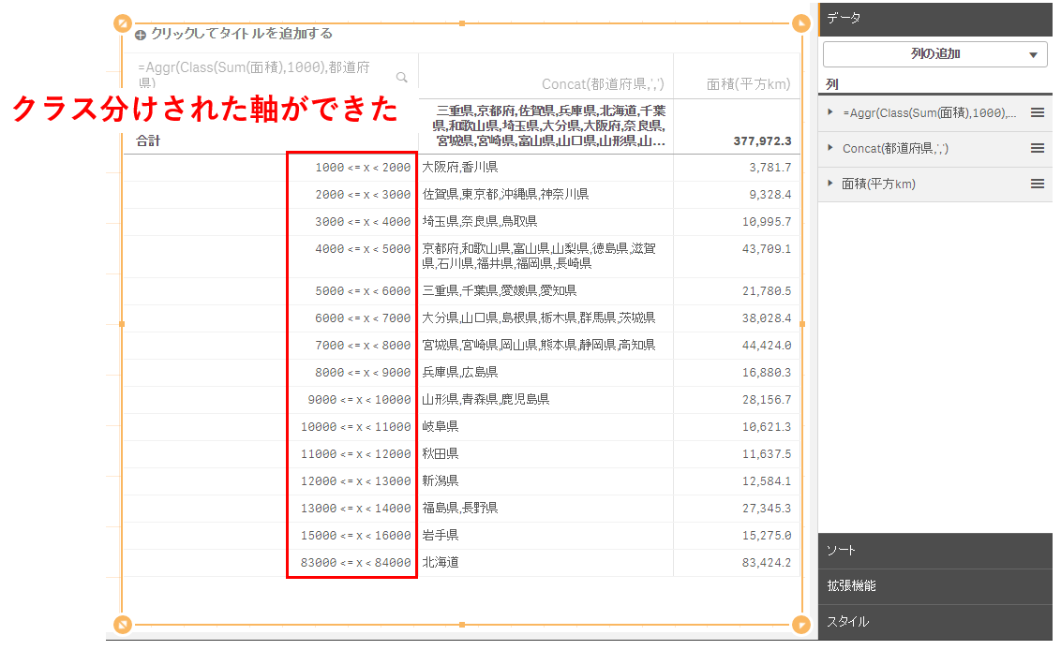1061x650 pixels.
Task: Click the top-right corner resize handle
Action: (800, 23)
